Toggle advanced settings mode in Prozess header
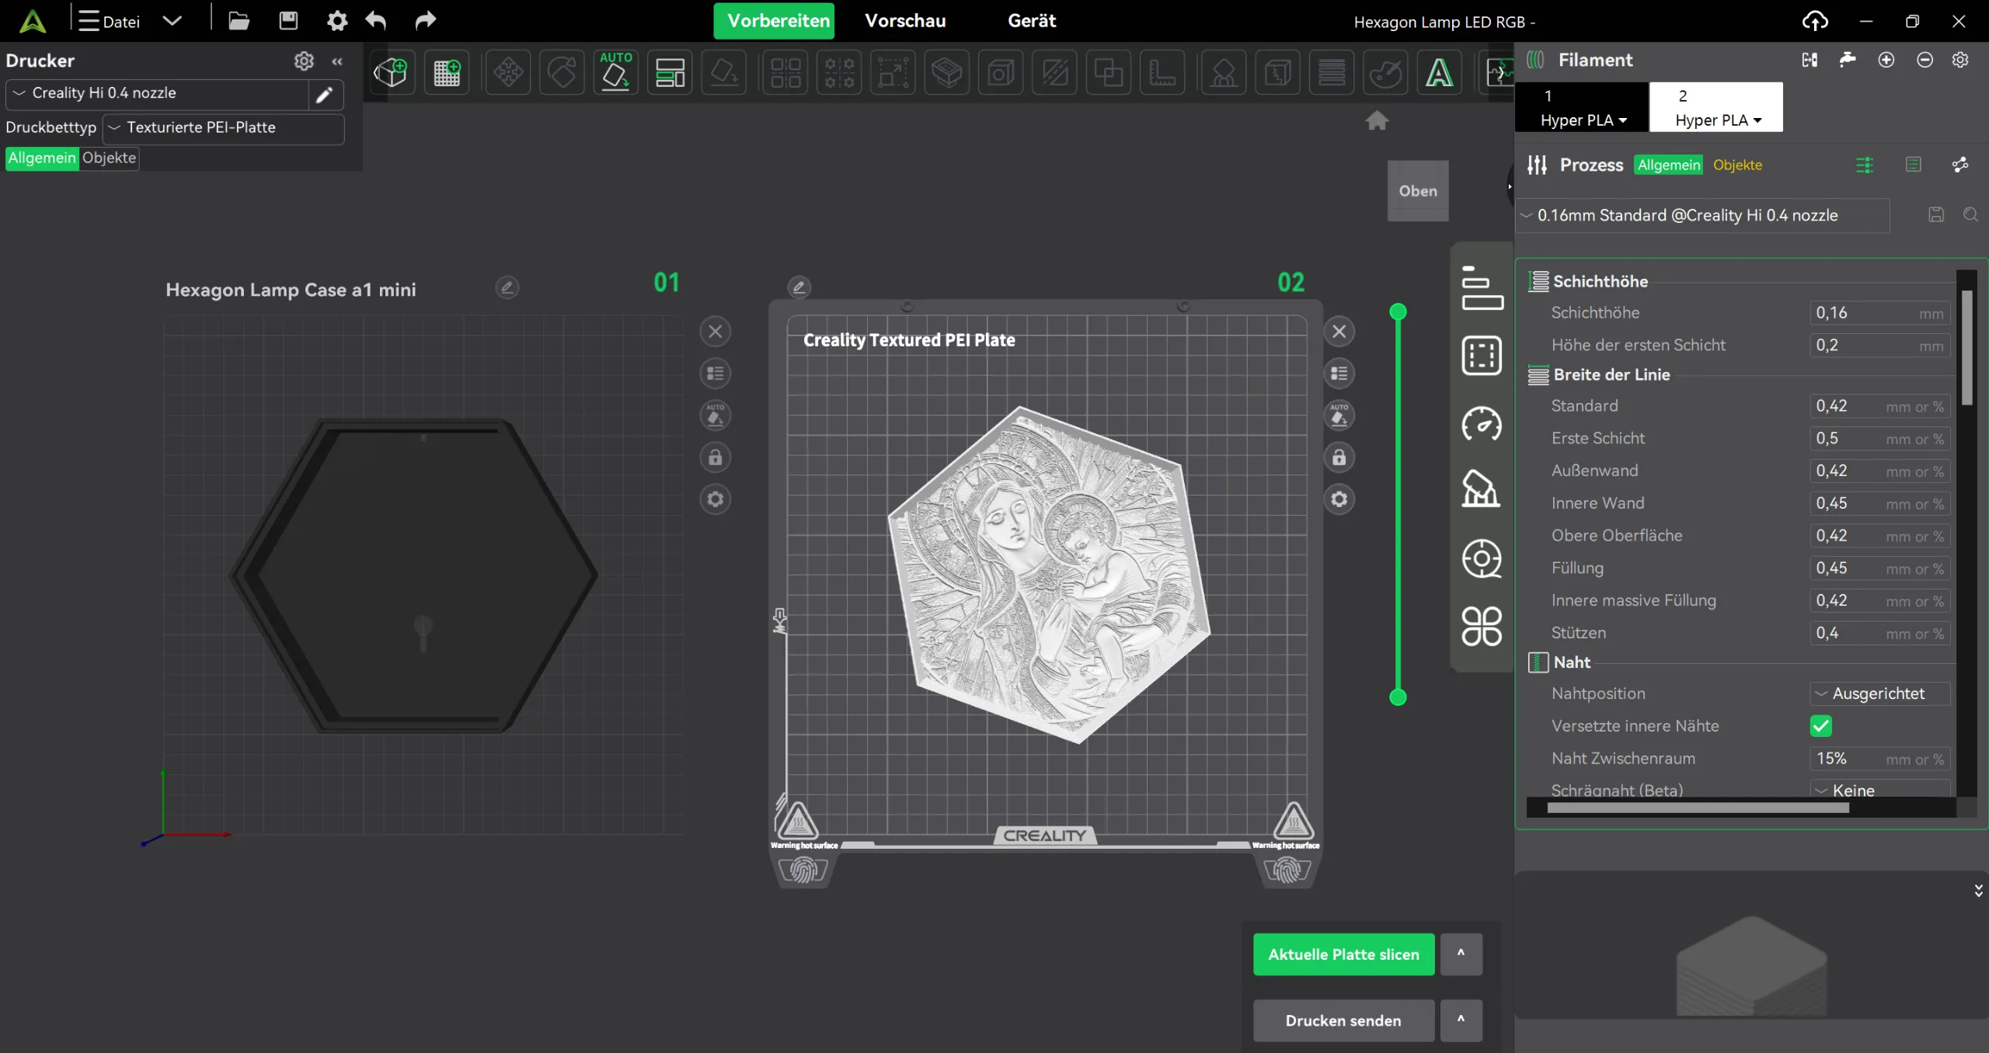 (1865, 165)
